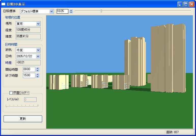Click the 10:25 time input field
The width and height of the screenshot is (196, 136).
(x=63, y=11)
